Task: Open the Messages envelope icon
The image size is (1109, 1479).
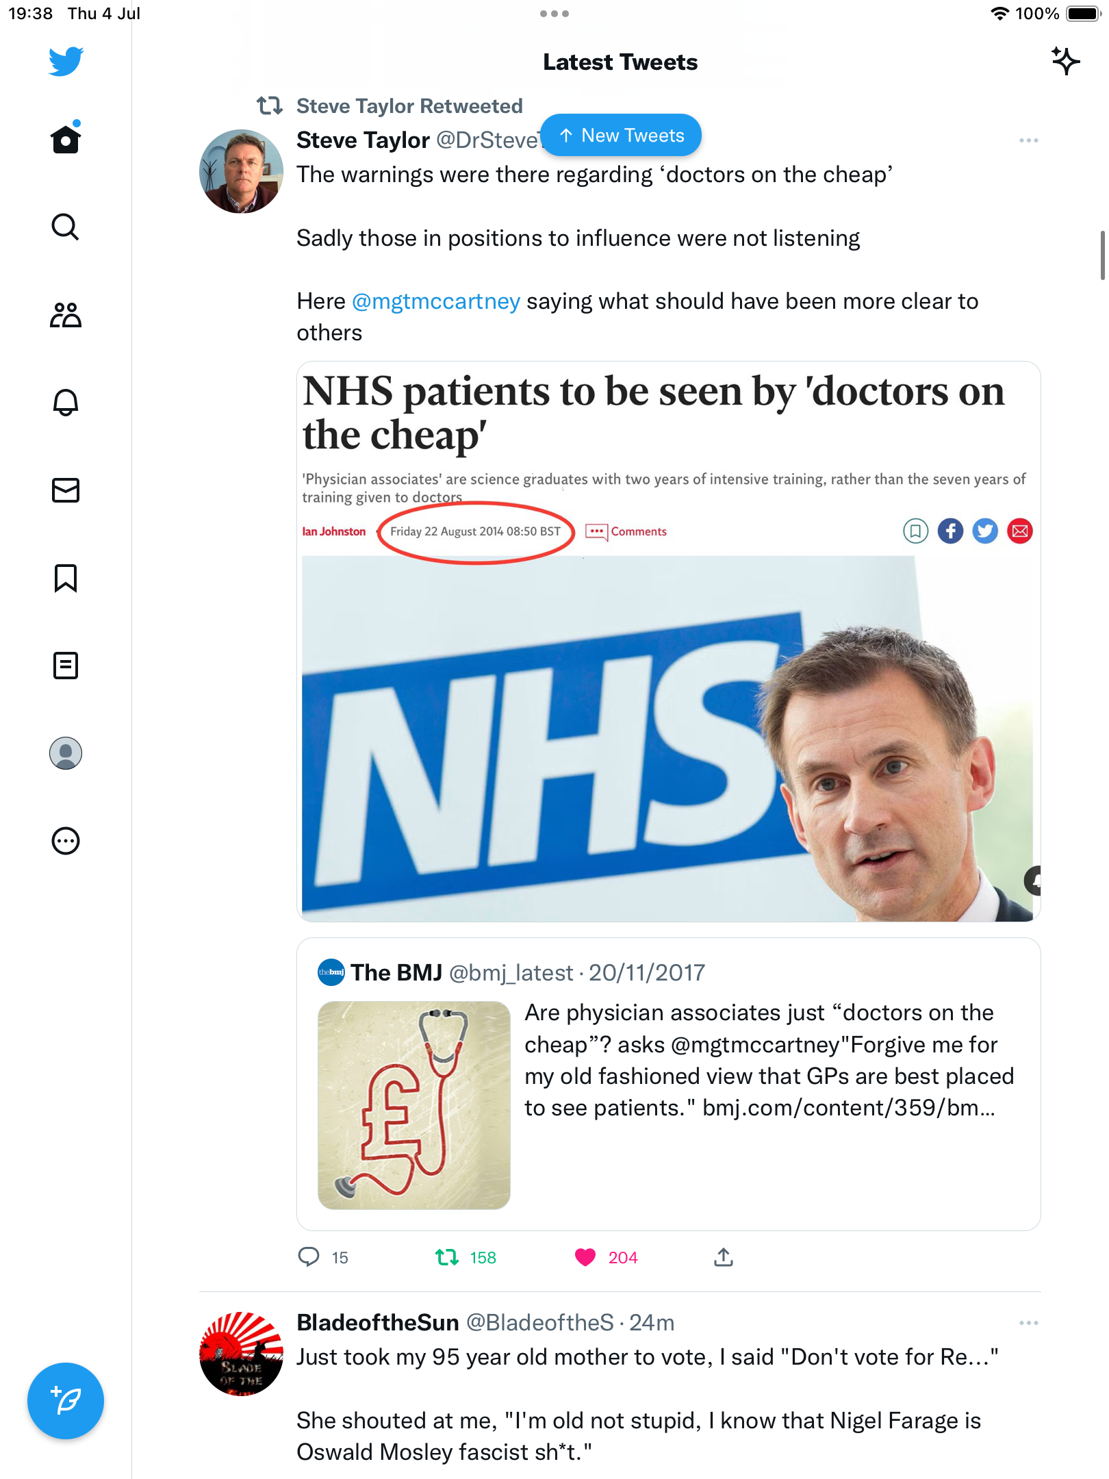Action: coord(66,490)
